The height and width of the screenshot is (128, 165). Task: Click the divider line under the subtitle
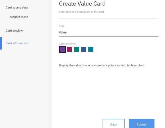109,18
